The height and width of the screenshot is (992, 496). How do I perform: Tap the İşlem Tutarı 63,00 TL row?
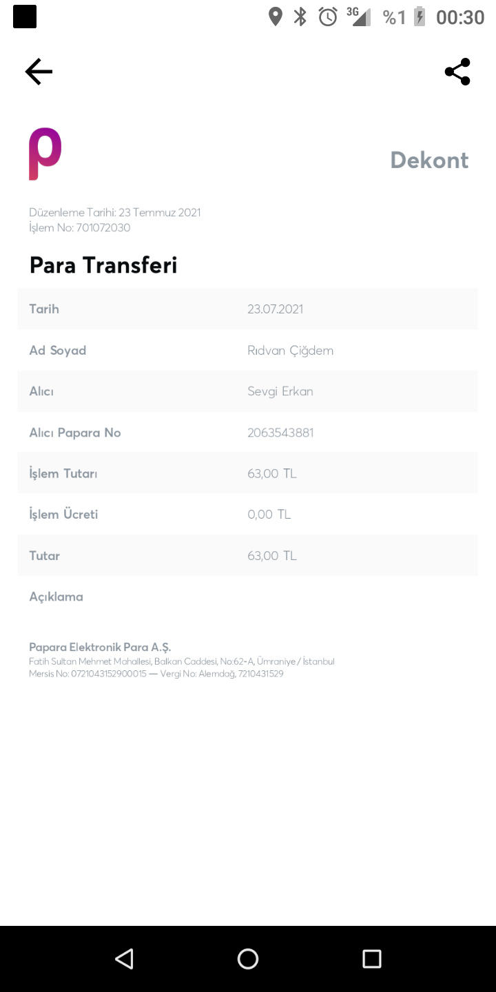pos(247,473)
